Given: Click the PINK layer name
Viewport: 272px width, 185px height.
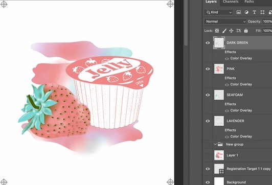Looking at the screenshot, I should pos(231,69).
